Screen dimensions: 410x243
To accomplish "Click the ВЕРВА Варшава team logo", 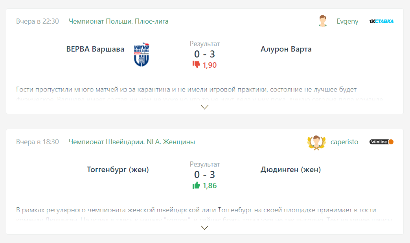I will [x=142, y=54].
